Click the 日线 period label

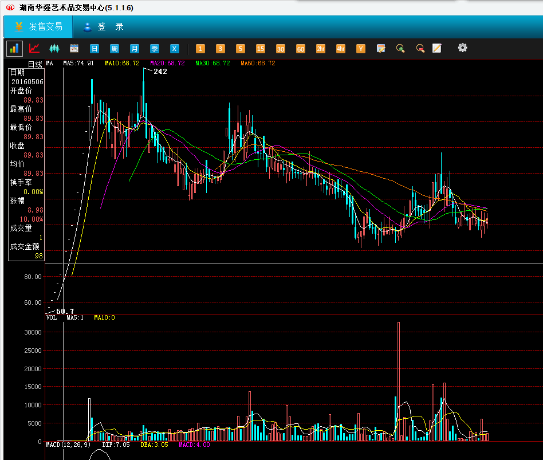[x=35, y=64]
